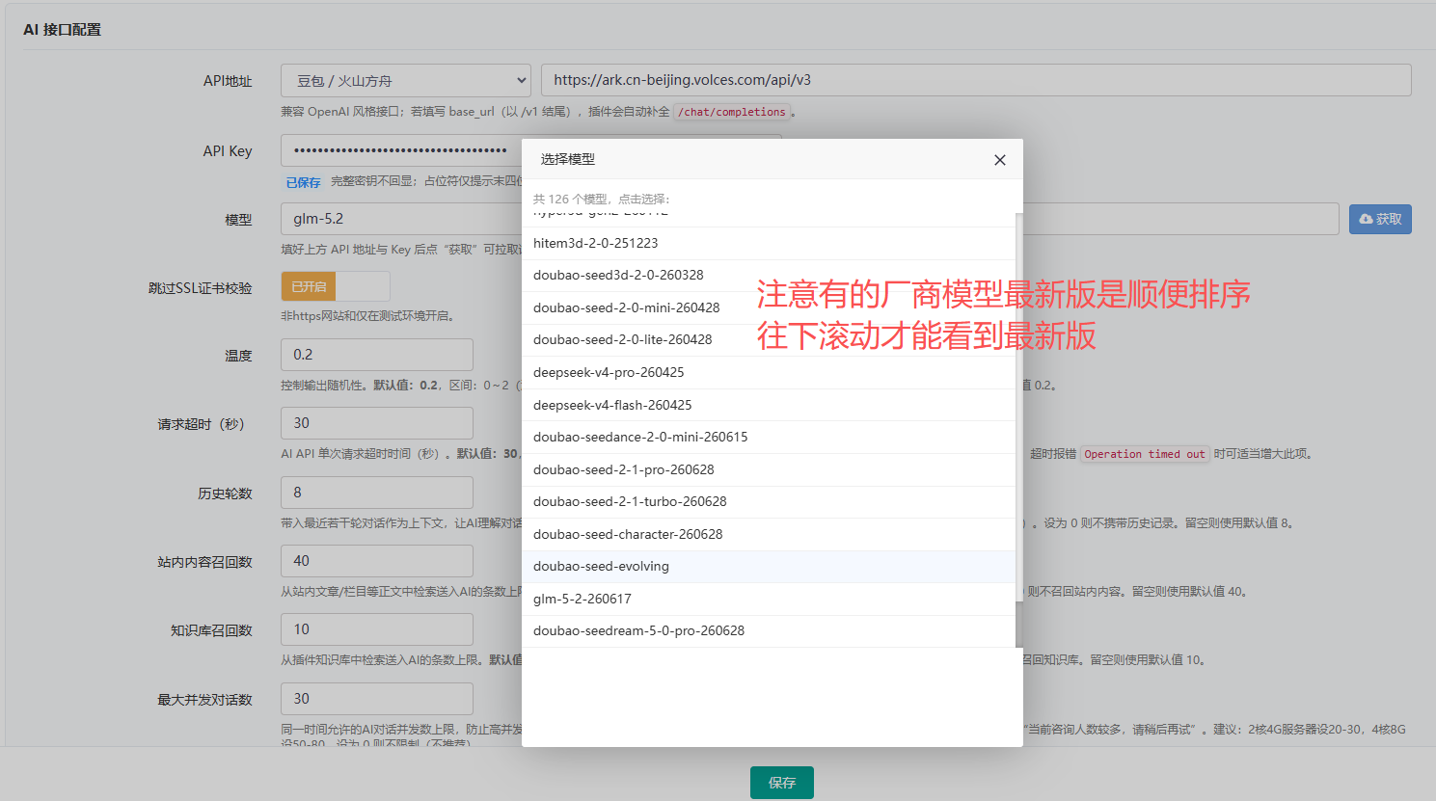Toggle the 跳过SSL证书校验 switch

[x=336, y=286]
